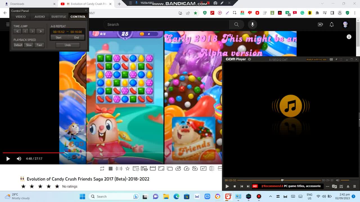Click the stop square icon below video
This screenshot has width=360, height=202.
pyautogui.click(x=111, y=169)
